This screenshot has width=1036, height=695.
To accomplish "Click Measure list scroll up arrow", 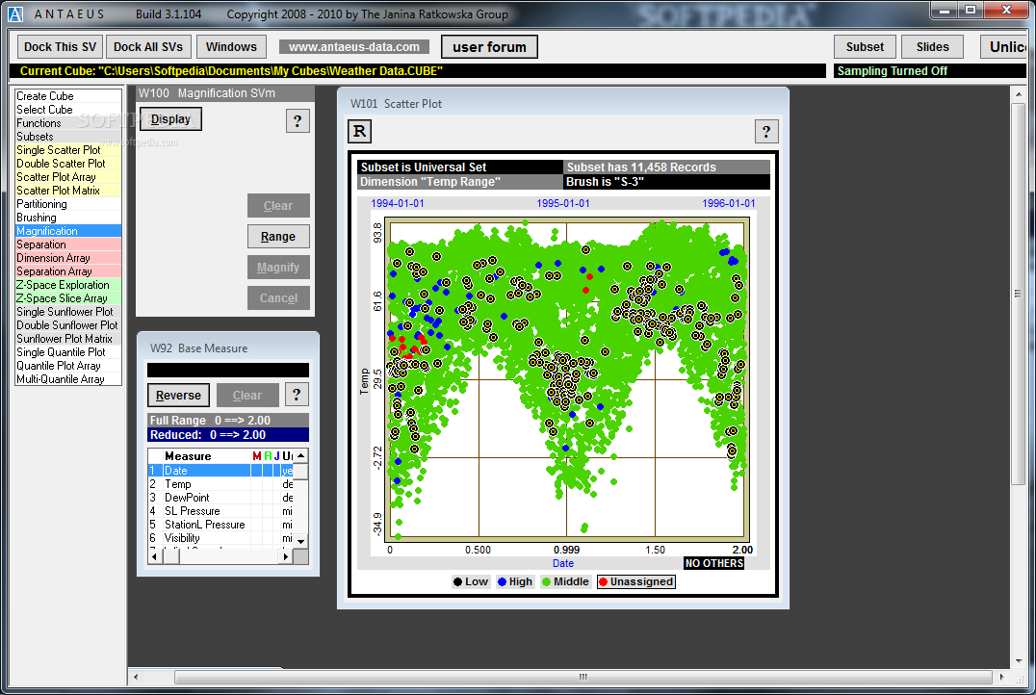I will pos(300,456).
